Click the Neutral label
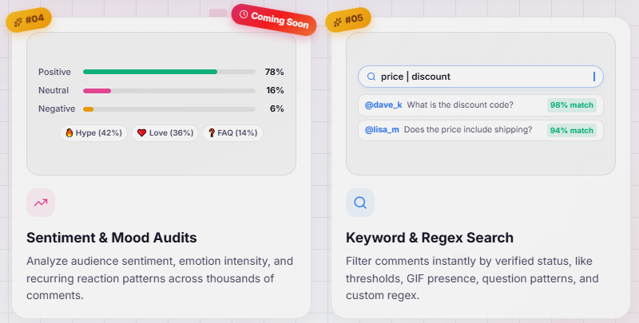Image resolution: width=639 pixels, height=323 pixels. (x=54, y=90)
